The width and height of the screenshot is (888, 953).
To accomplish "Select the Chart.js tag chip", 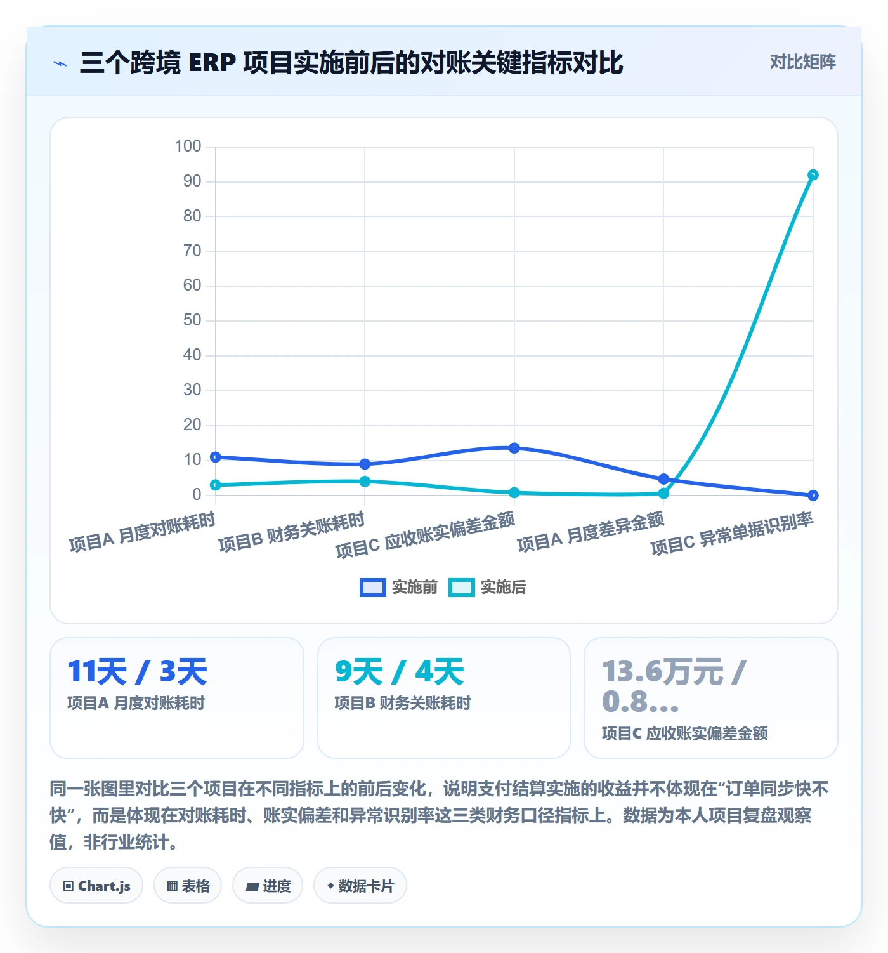I will click(x=96, y=885).
